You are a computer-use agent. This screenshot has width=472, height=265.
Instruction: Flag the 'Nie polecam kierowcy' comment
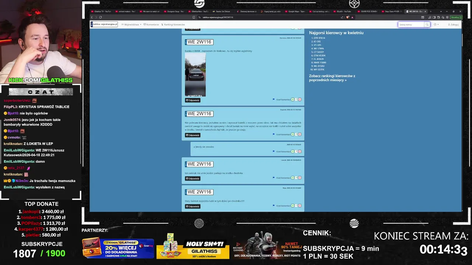click(274, 134)
